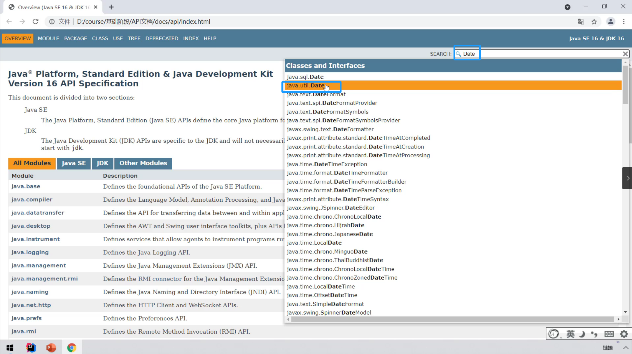Select java.util.Date search result
This screenshot has width=632, height=354.
coord(306,86)
